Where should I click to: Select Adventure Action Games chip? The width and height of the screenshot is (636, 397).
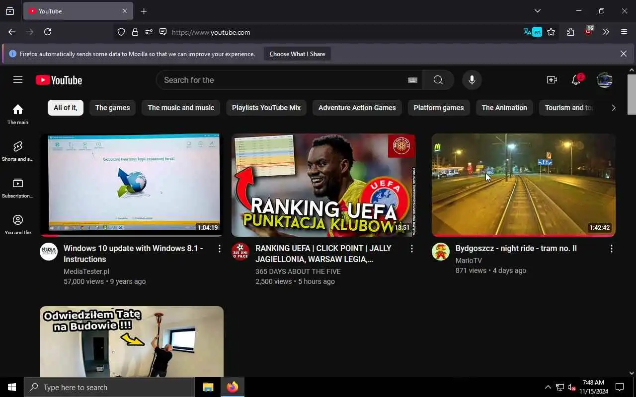coord(357,108)
